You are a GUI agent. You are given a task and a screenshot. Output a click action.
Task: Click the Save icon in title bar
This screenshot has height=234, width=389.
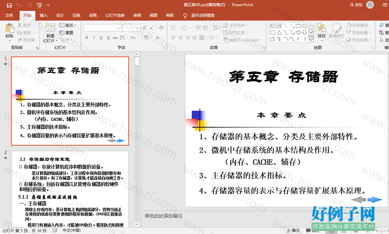(x=9, y=5)
